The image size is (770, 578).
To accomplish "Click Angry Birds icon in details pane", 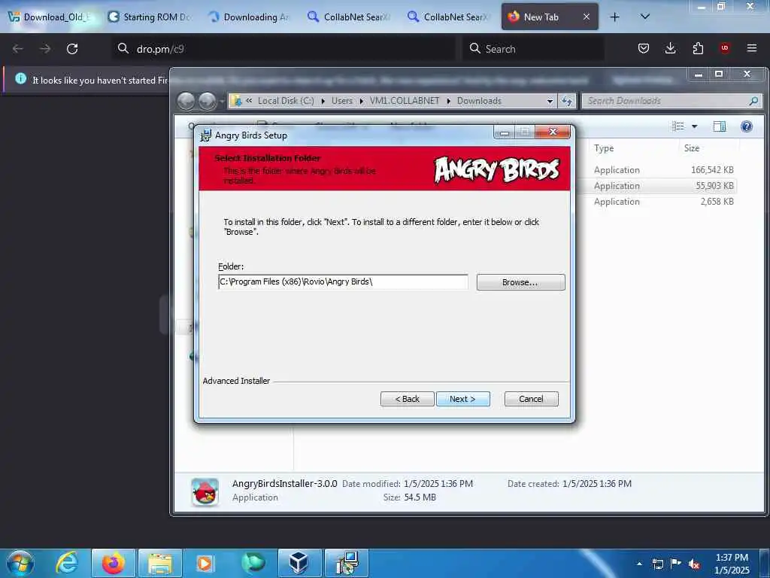I will click(x=205, y=491).
